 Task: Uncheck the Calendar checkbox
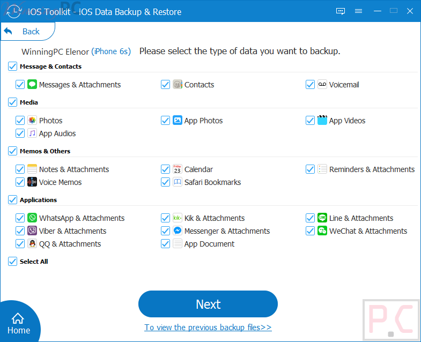click(x=165, y=169)
